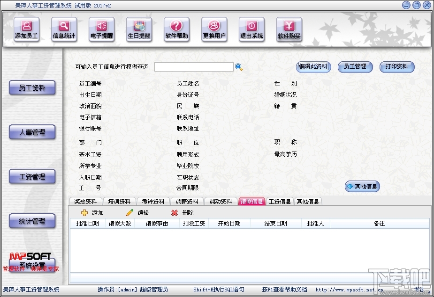Open the 添加员工 toolbar icon
The width and height of the screenshot is (434, 297).
tap(27, 29)
